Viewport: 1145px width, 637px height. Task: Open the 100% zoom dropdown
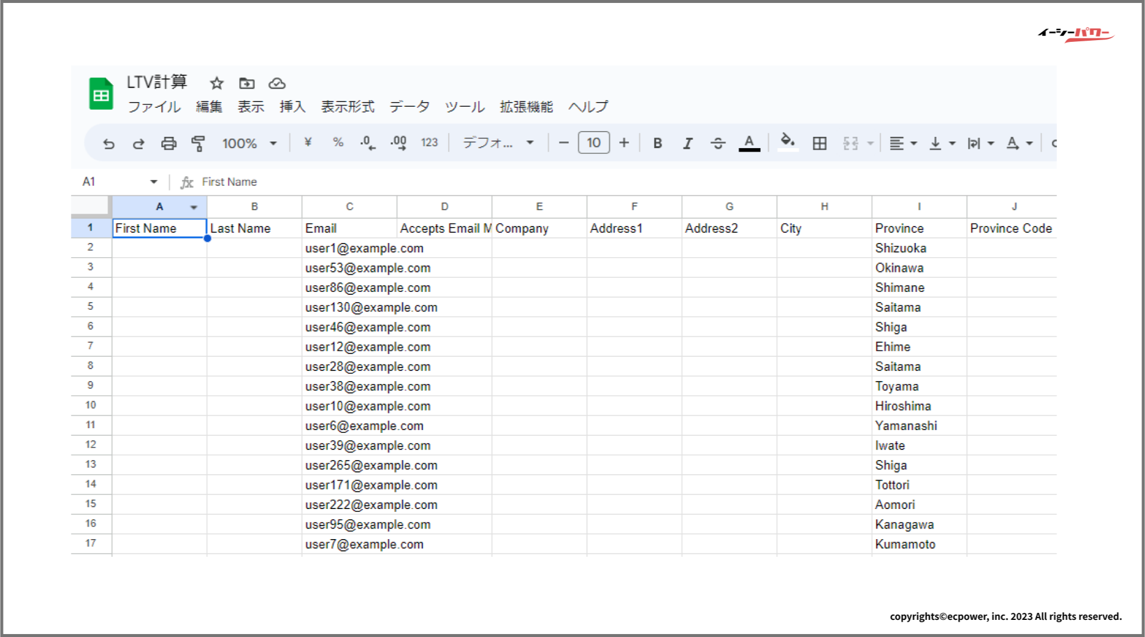coord(249,143)
